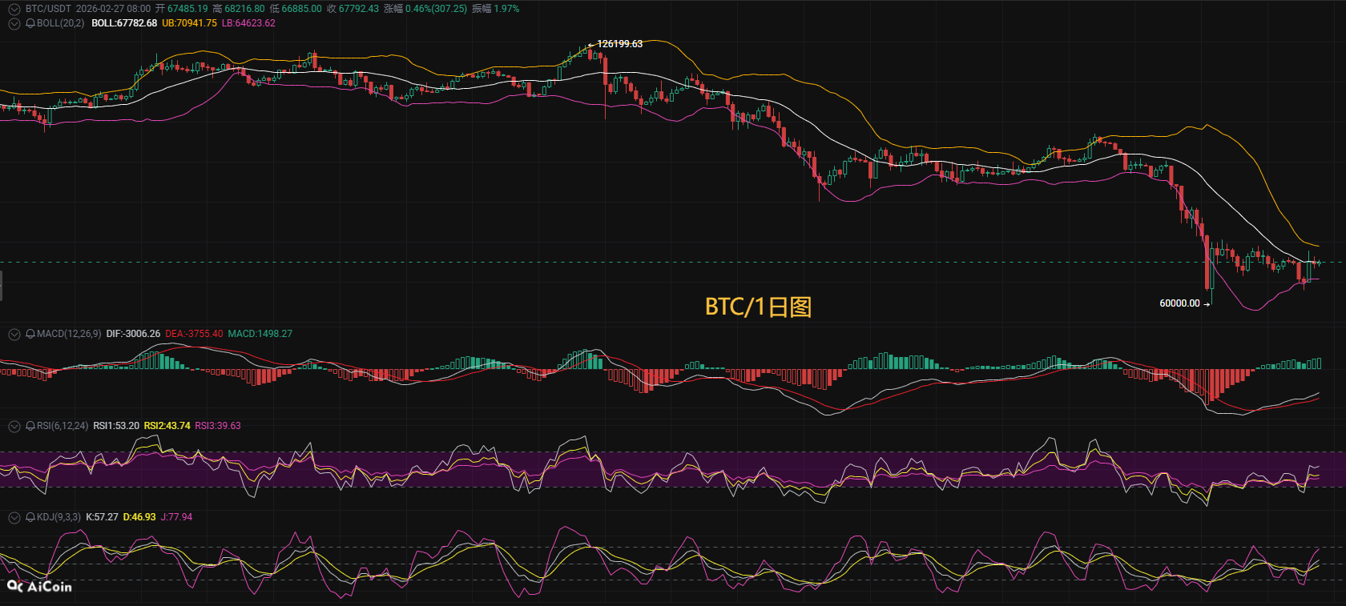Collapse the BOLL indicator with its chevron
The image size is (1346, 606).
[x=14, y=23]
